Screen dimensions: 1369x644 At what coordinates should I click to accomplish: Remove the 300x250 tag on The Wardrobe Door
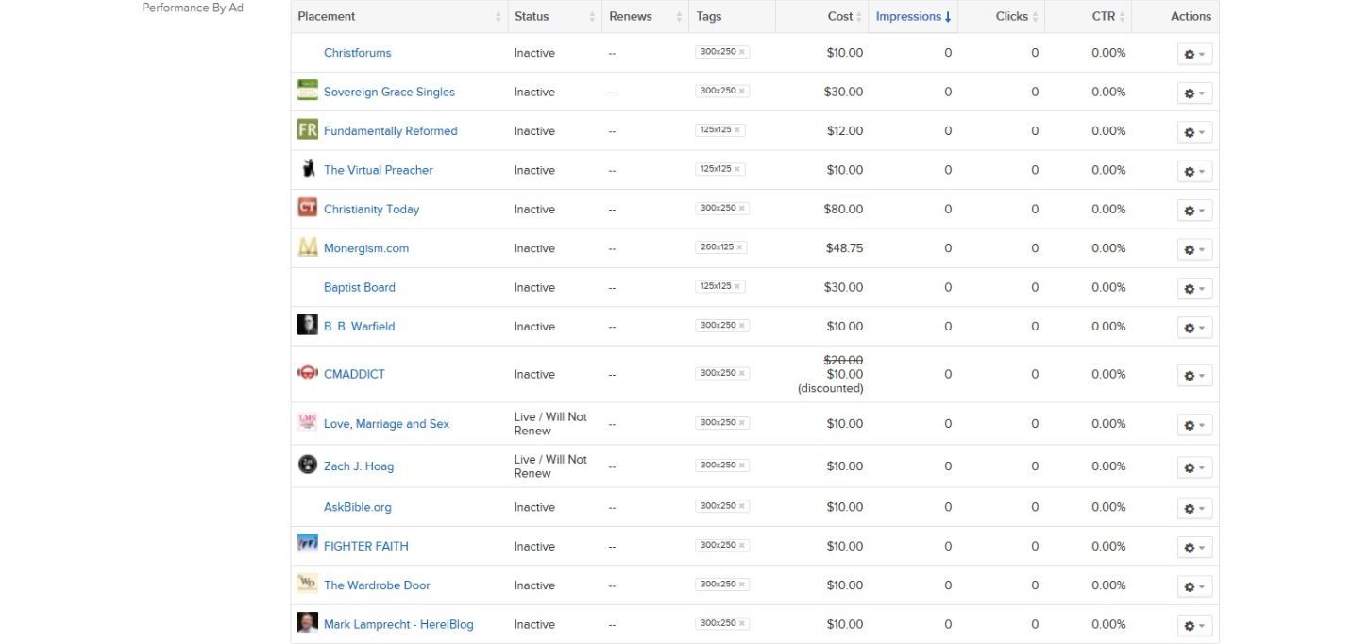tap(742, 585)
